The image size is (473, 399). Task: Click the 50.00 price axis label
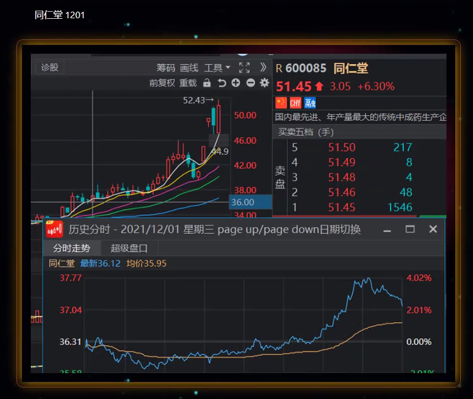tap(245, 115)
